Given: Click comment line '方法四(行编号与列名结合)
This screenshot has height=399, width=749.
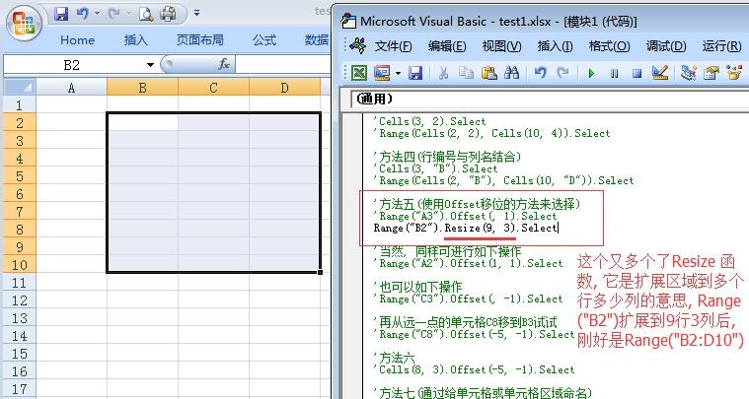Looking at the screenshot, I should (447, 157).
